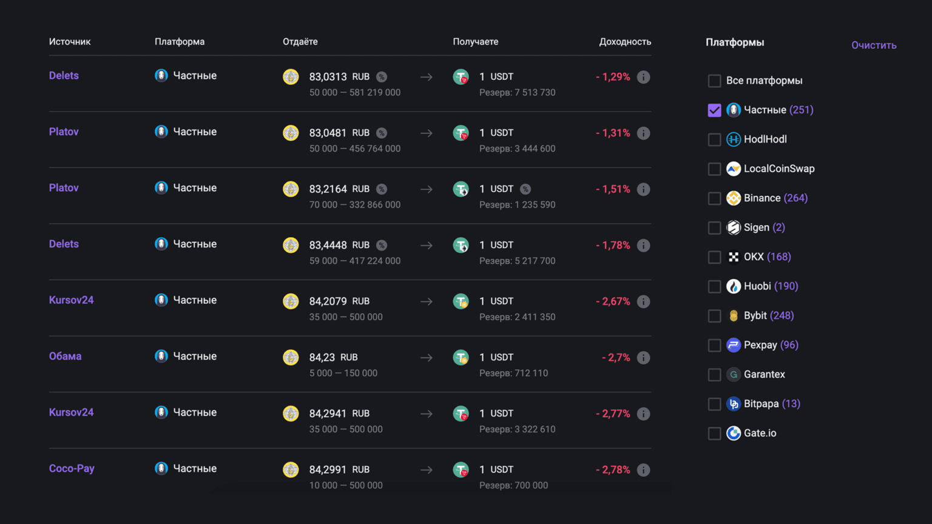Click the Очистить link to reset filters
932x524 pixels.
click(873, 45)
